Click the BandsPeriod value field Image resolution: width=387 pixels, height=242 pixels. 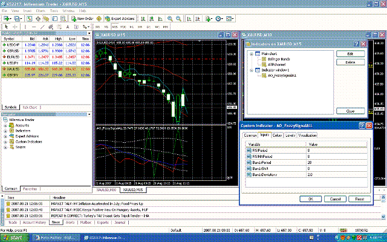(336, 163)
